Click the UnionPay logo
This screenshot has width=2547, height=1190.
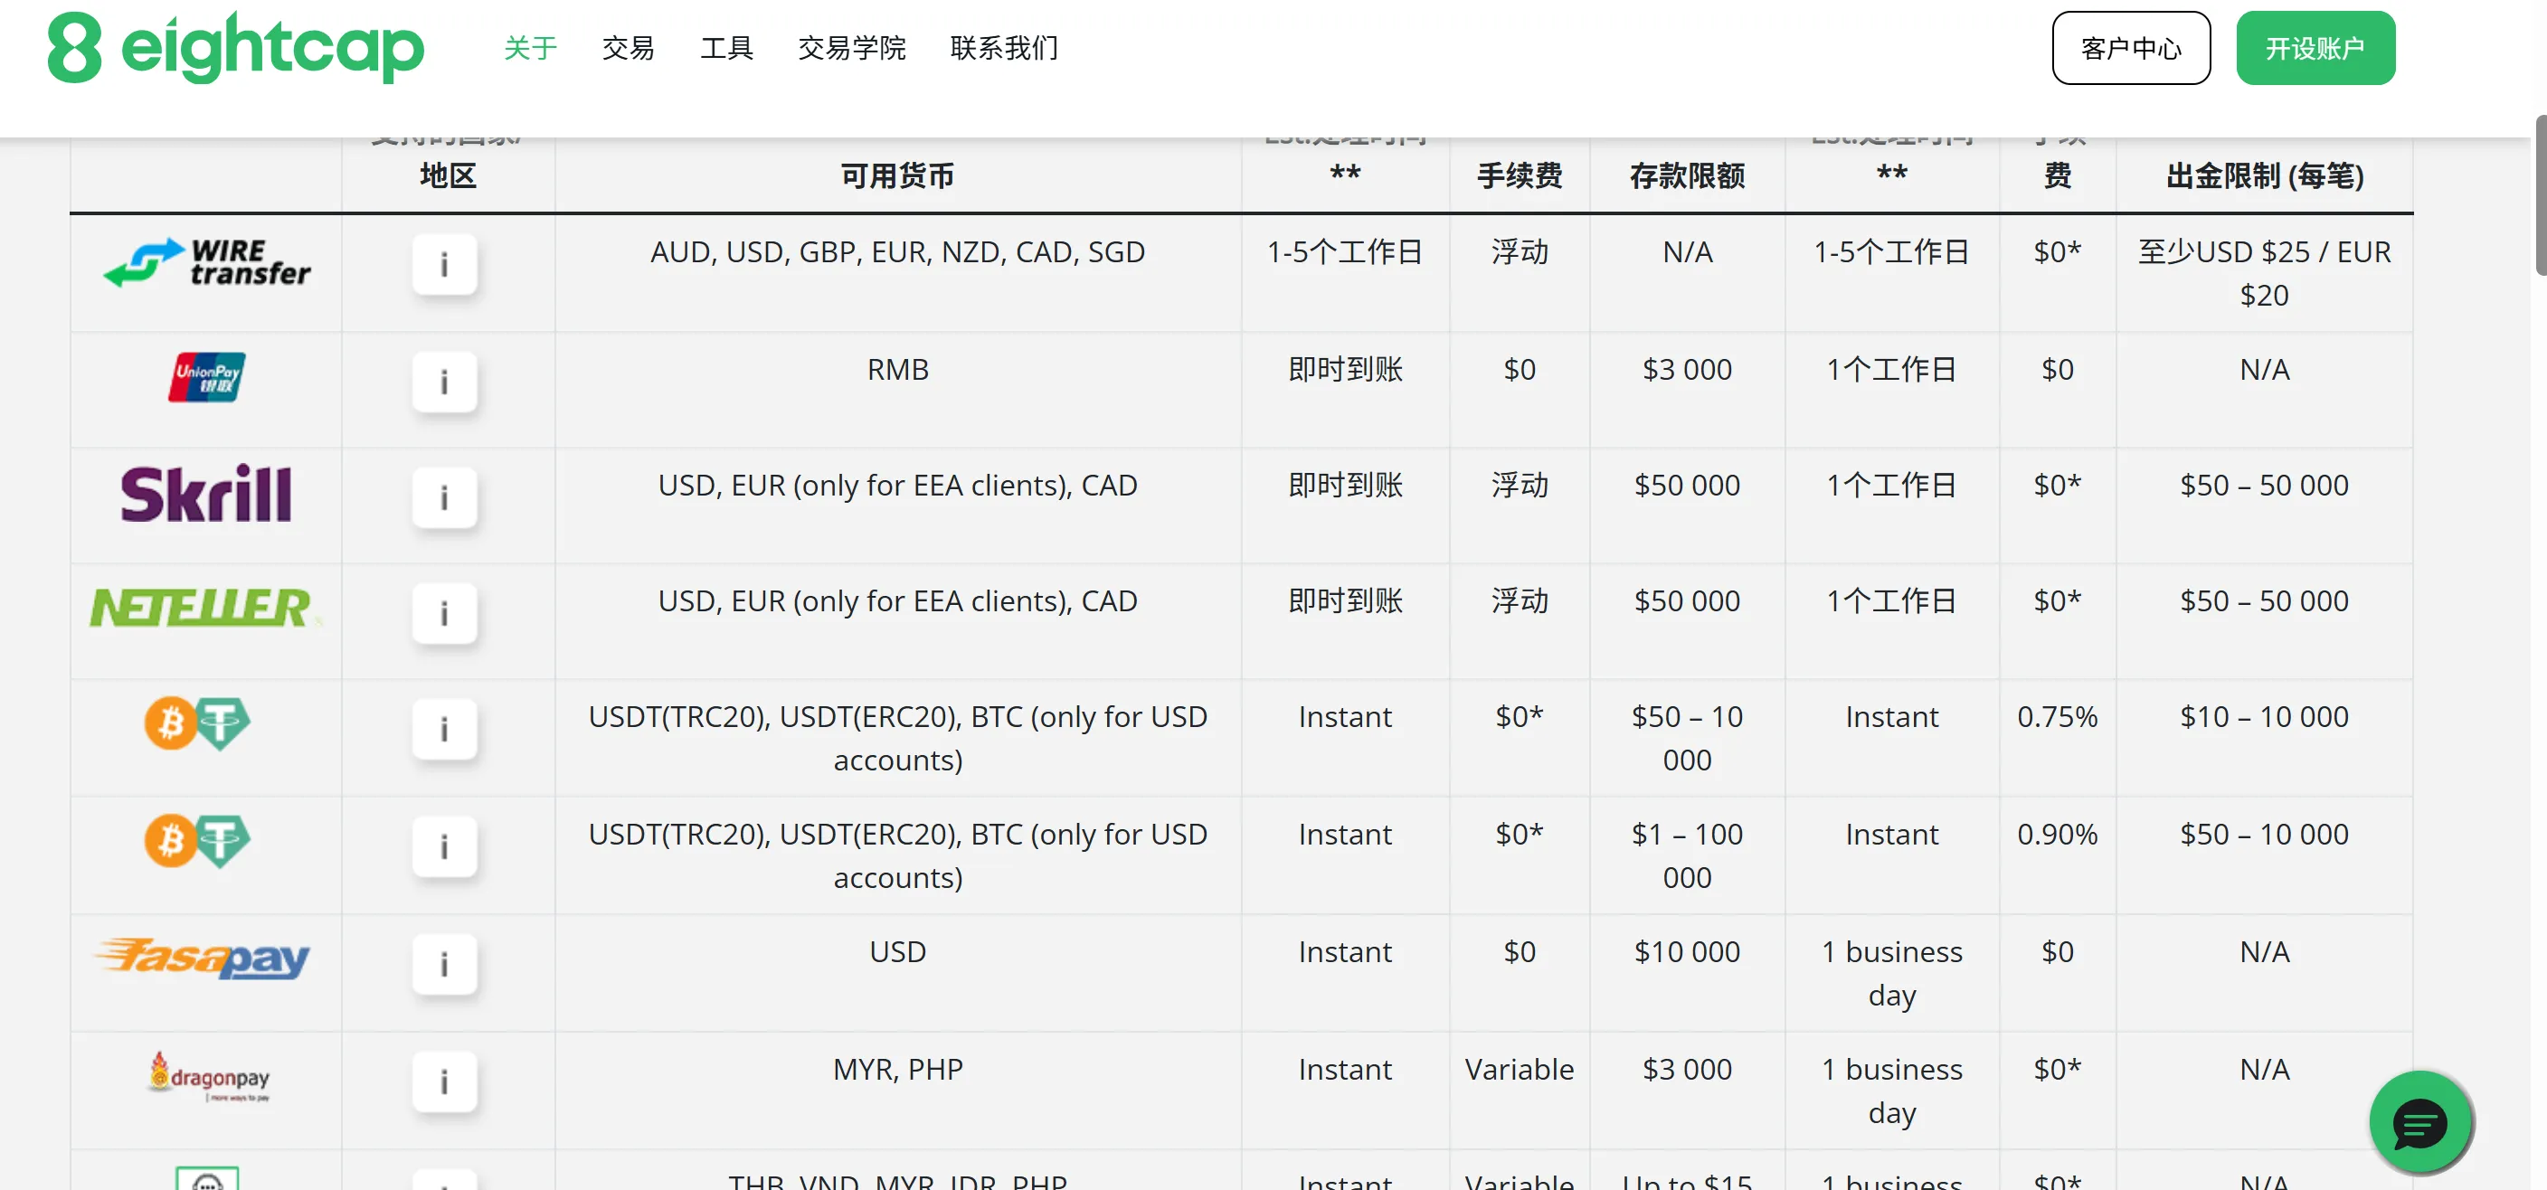206,376
